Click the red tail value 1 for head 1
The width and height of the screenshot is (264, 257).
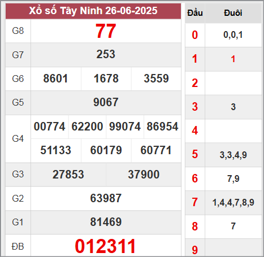(x=233, y=59)
